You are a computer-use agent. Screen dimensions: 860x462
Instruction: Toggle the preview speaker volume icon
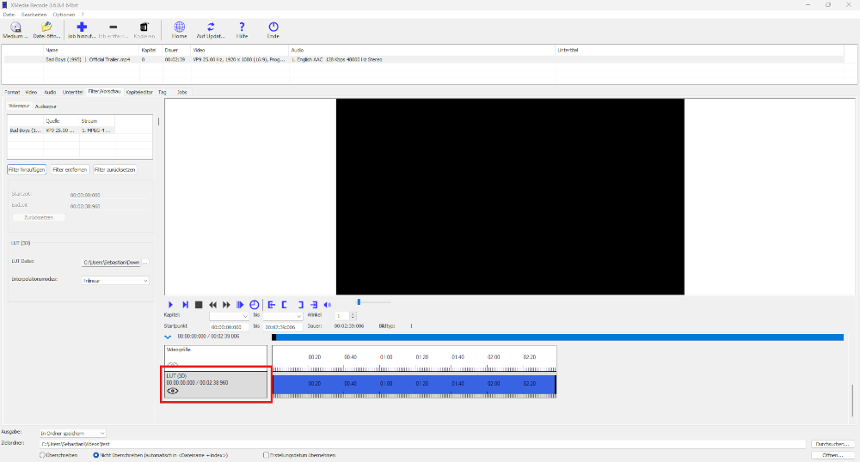tap(328, 305)
